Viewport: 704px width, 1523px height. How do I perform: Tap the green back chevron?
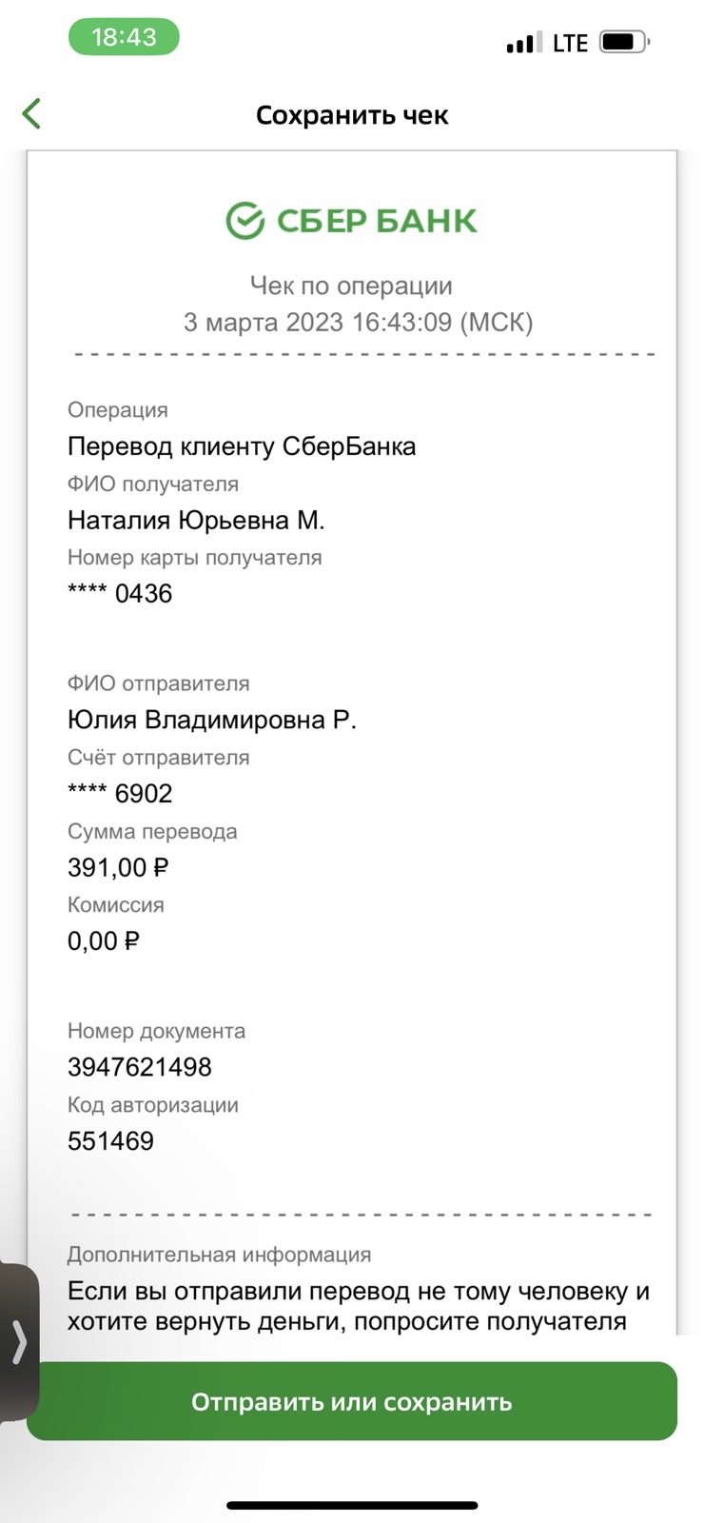31,113
